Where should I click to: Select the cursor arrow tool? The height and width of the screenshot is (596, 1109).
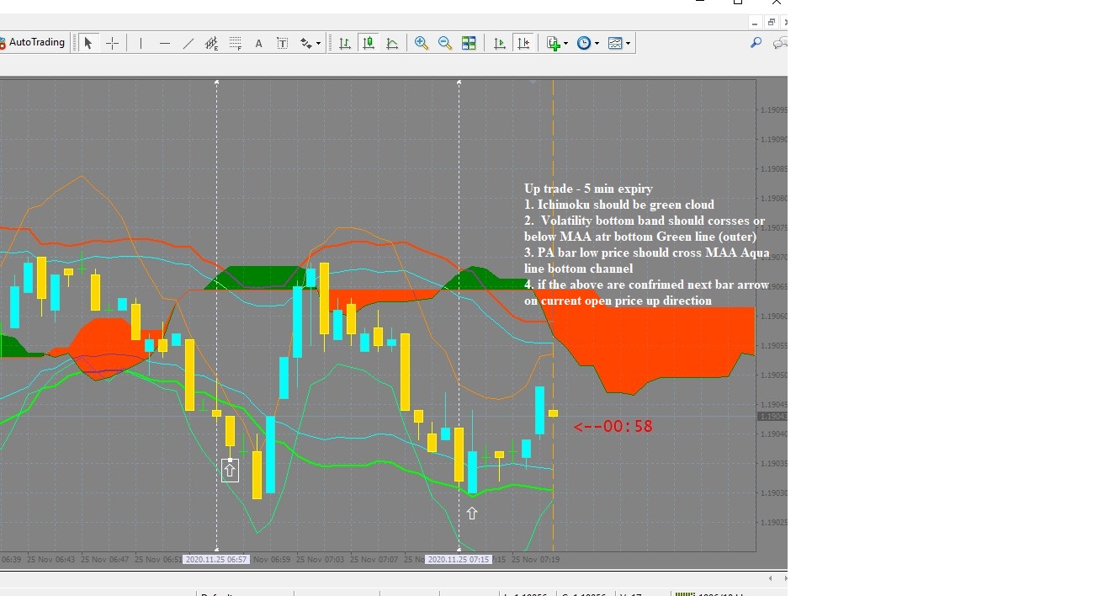pos(88,43)
